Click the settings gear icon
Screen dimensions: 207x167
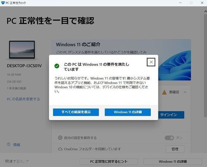point(60,137)
